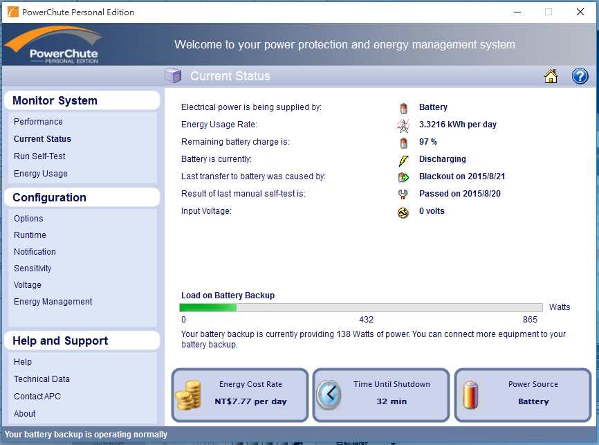This screenshot has height=445, width=599.
Task: Click the welcome banner heading text
Action: pyautogui.click(x=344, y=45)
